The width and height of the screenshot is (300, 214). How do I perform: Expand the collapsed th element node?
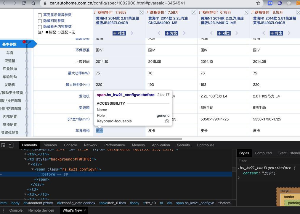[x=25, y=154]
